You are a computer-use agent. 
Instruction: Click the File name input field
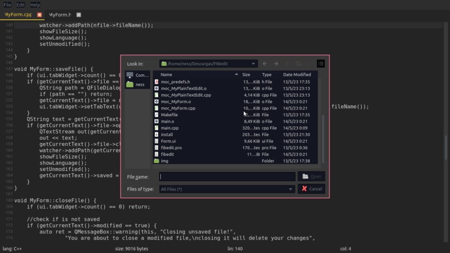pyautogui.click(x=227, y=176)
